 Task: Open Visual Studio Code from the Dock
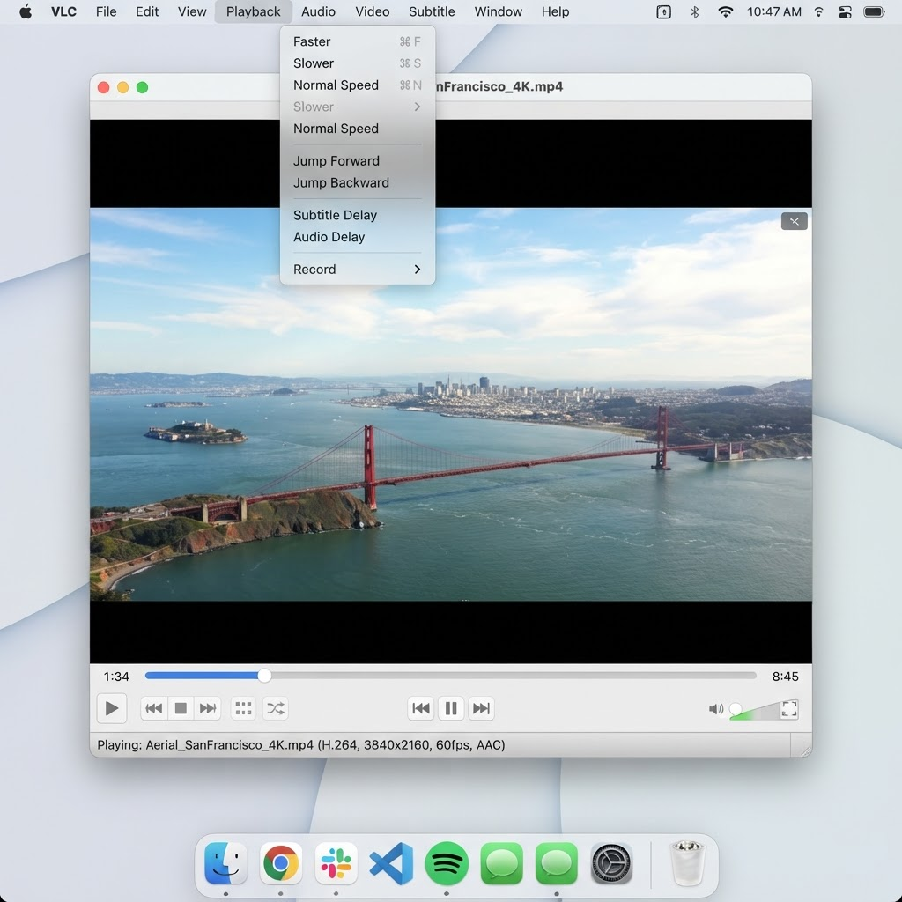coord(391,863)
